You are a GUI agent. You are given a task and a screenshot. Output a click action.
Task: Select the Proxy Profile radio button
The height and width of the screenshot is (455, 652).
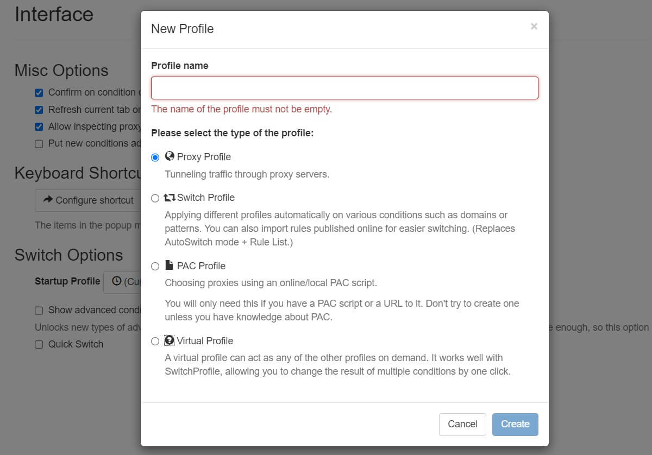point(155,157)
